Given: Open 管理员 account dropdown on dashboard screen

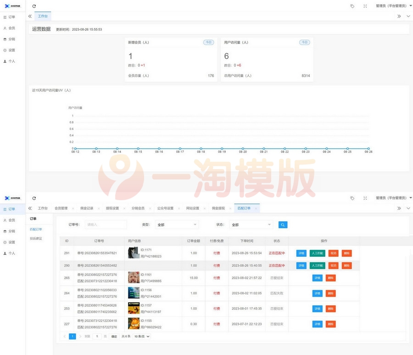Looking at the screenshot, I should click(x=394, y=6).
